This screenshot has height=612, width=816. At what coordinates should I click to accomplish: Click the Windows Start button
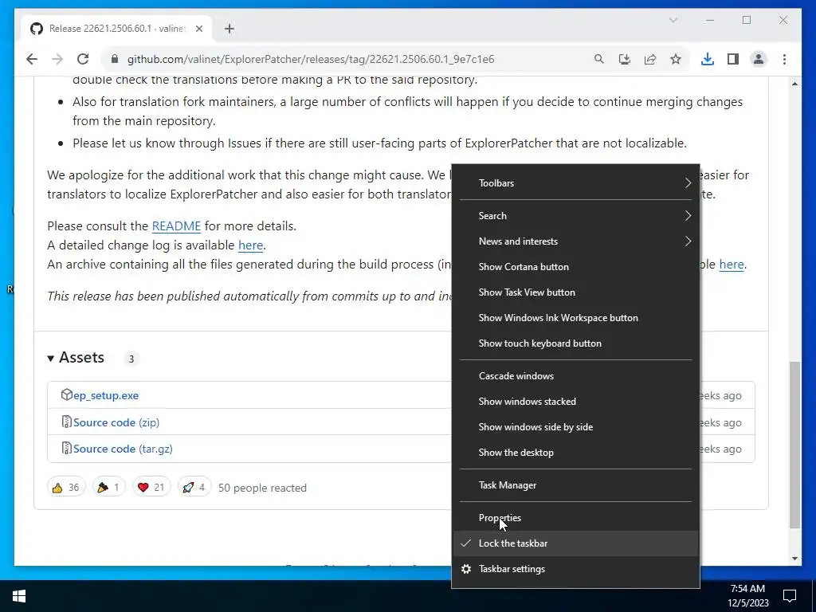[x=19, y=596]
